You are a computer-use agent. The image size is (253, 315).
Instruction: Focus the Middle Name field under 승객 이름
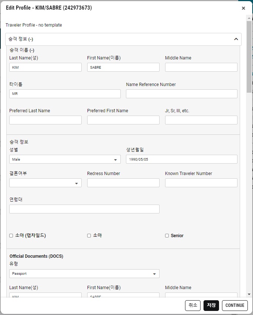coord(201,67)
